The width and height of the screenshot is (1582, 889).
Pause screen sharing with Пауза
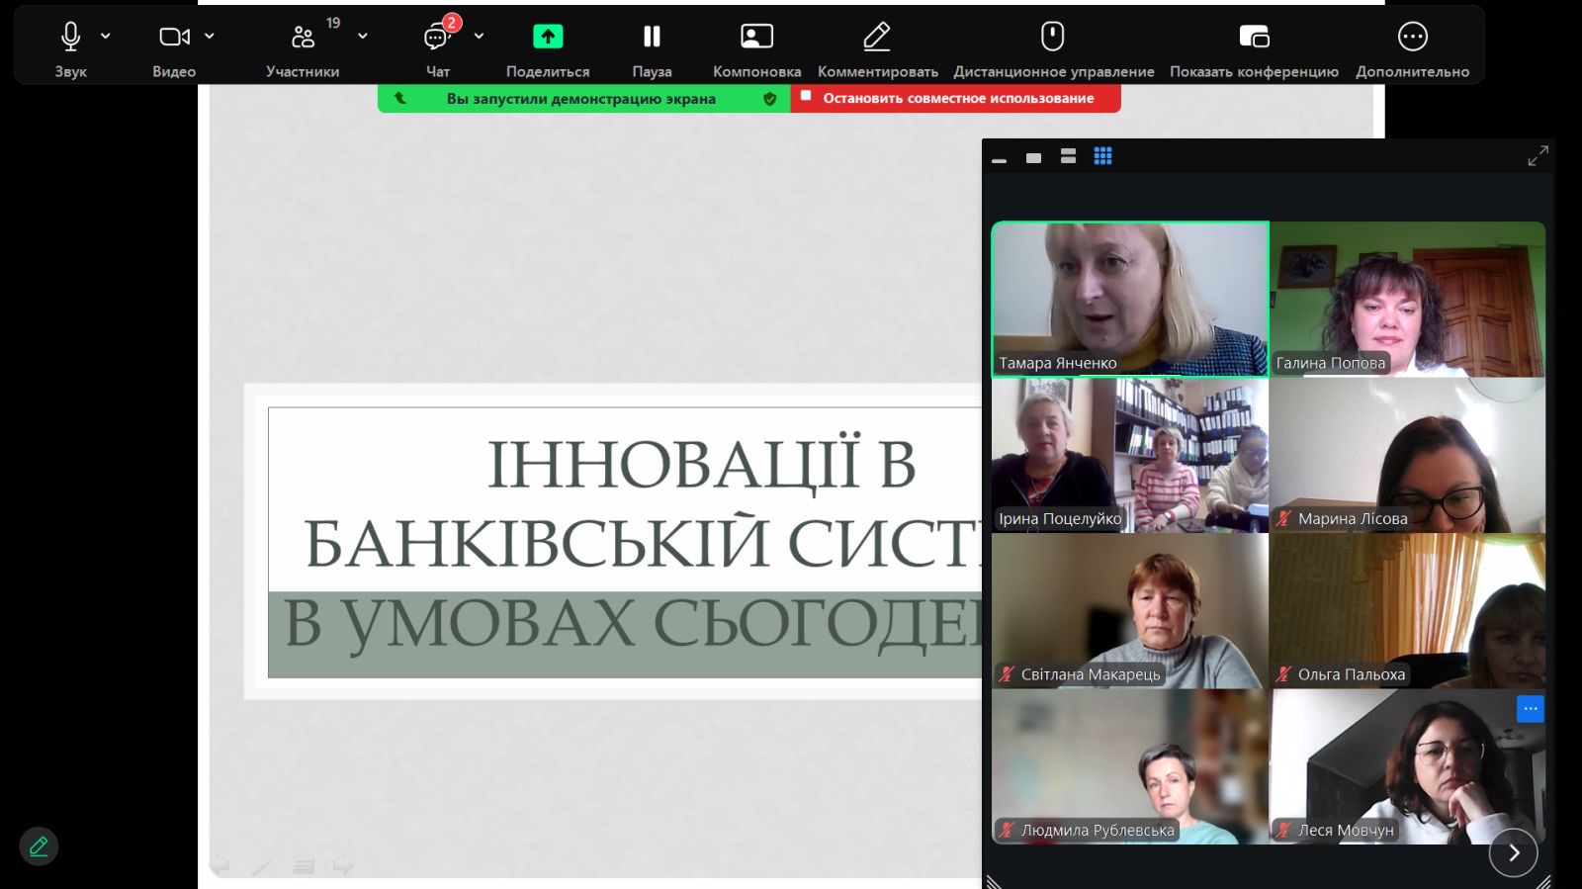(652, 38)
